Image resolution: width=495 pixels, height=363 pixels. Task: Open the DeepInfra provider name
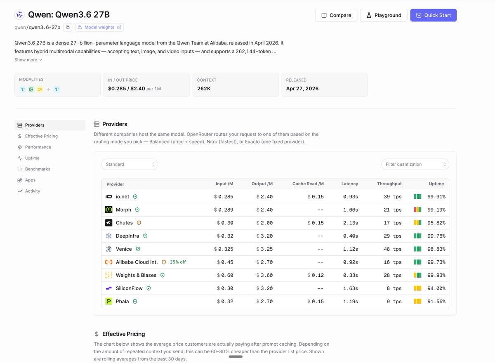click(x=127, y=236)
